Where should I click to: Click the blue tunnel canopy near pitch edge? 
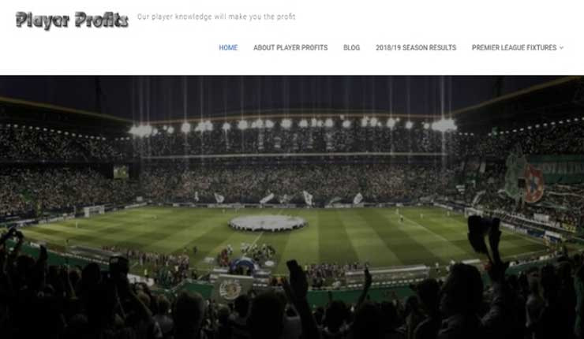pyautogui.click(x=244, y=266)
